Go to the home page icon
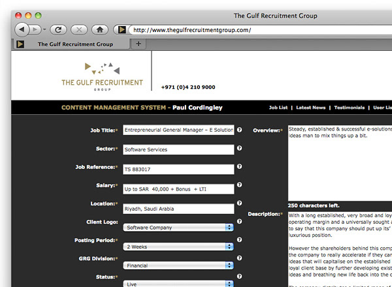Image resolution: width=392 pixels, height=287 pixels. (x=100, y=30)
